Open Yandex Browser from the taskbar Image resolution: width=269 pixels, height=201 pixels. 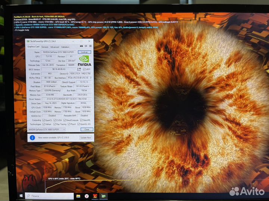click(87, 196)
